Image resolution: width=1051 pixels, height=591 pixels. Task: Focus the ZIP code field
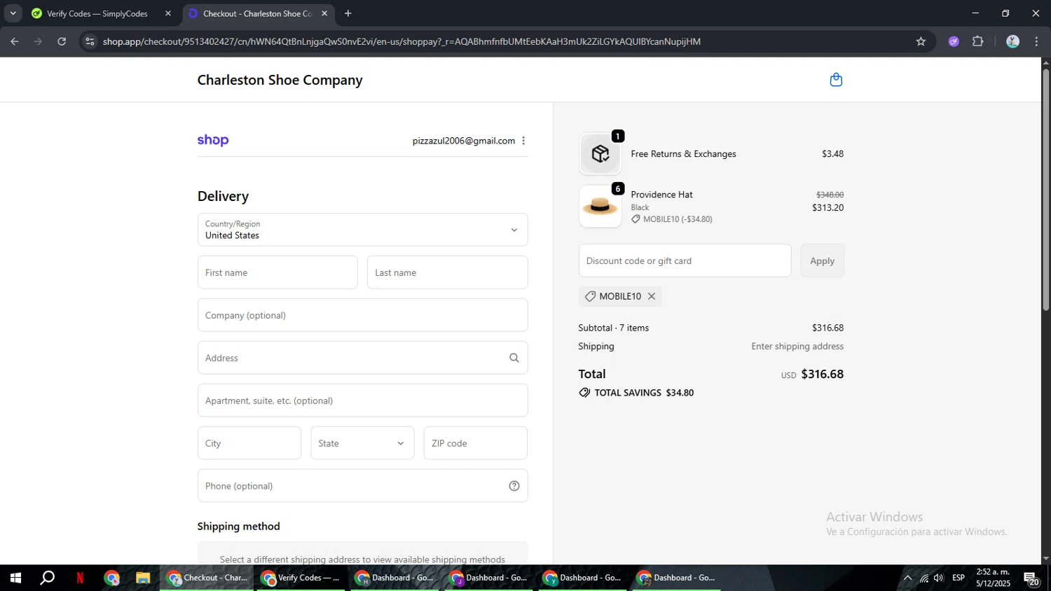coord(475,443)
